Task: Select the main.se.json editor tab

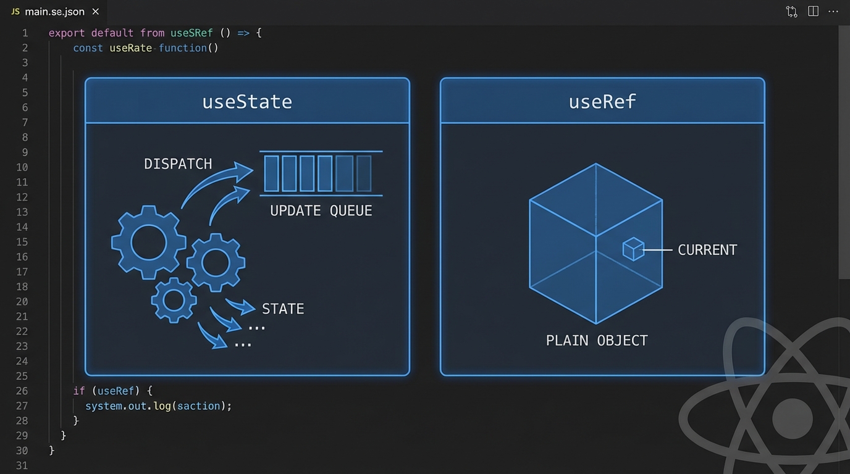Action: pyautogui.click(x=54, y=12)
